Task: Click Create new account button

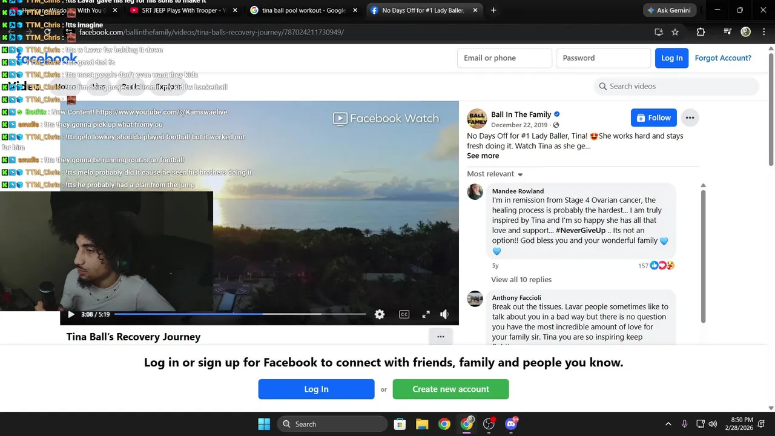Action: pos(450,389)
